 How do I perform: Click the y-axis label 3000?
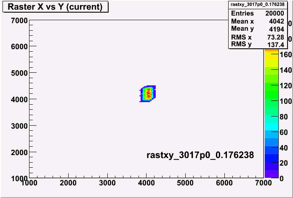click(x=19, y=126)
